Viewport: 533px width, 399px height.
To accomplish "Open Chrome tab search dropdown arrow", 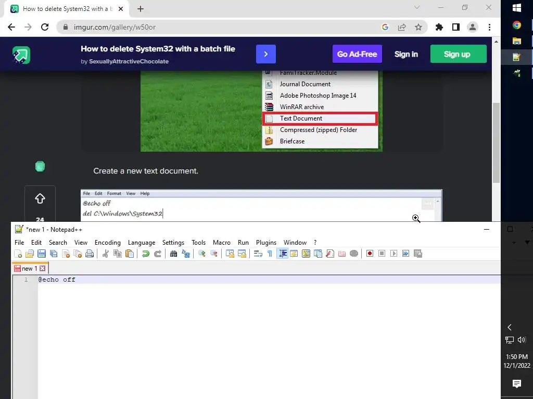I will click(x=417, y=7).
